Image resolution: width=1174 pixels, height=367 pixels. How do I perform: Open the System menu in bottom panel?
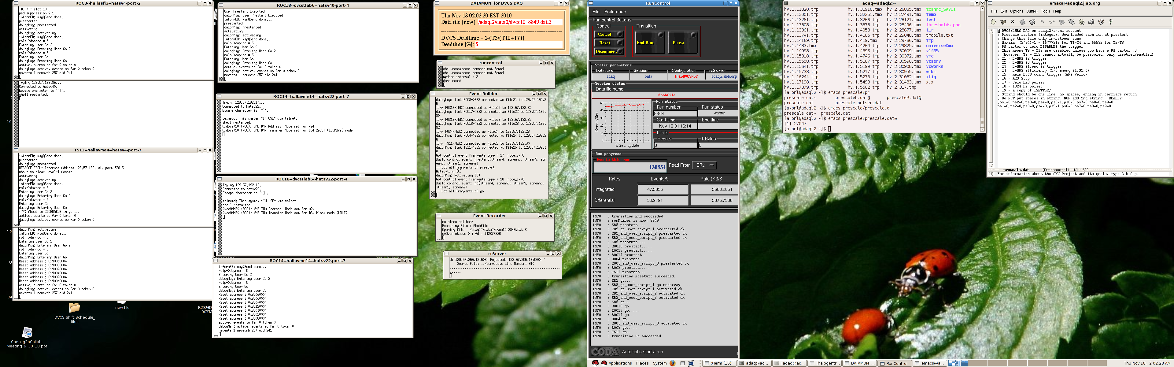[x=659, y=363]
